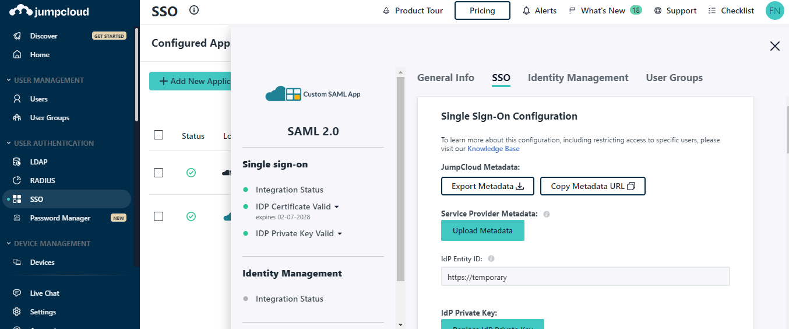The width and height of the screenshot is (789, 329).
Task: Click the 18 badge on What's New
Action: coord(636,10)
